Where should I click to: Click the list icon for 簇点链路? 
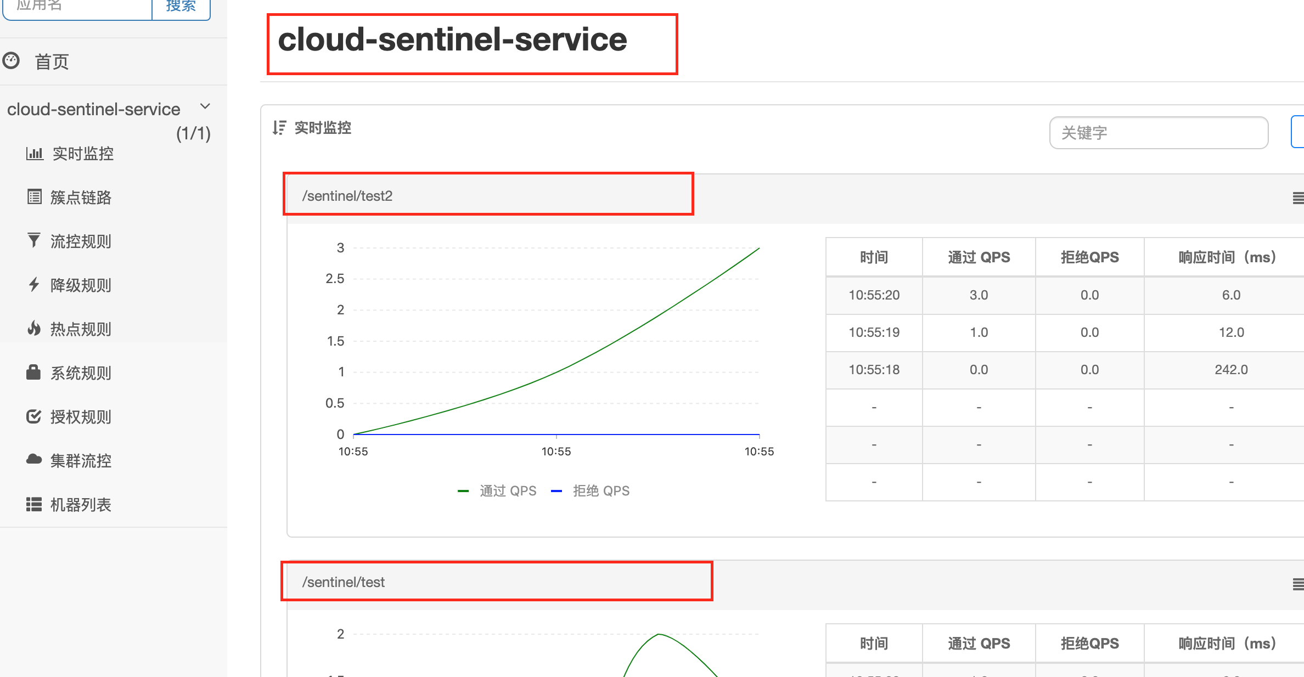click(x=34, y=197)
